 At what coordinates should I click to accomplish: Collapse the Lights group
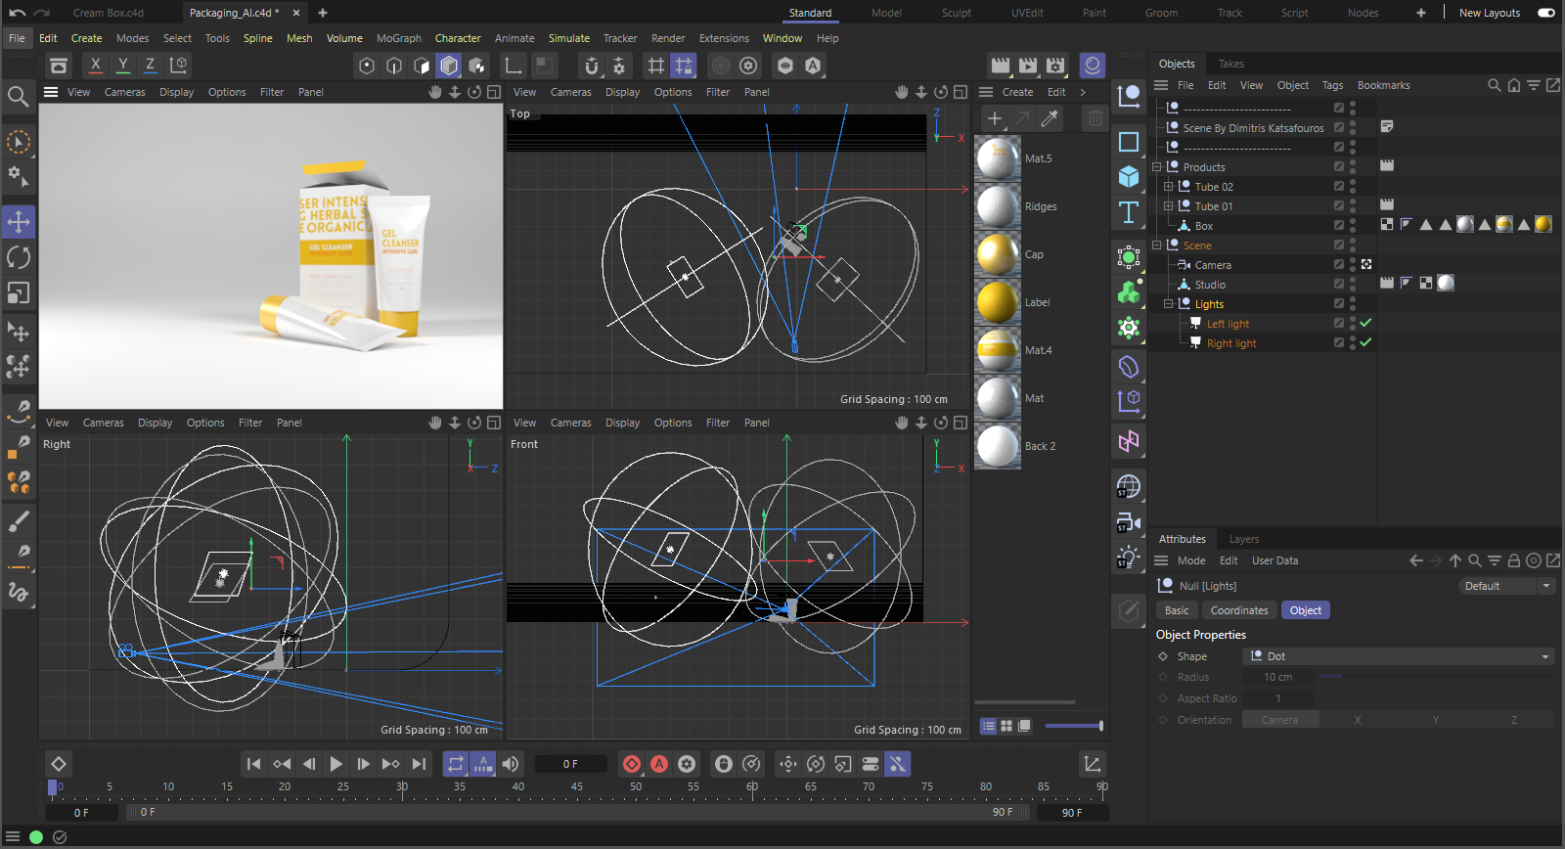[x=1168, y=303]
